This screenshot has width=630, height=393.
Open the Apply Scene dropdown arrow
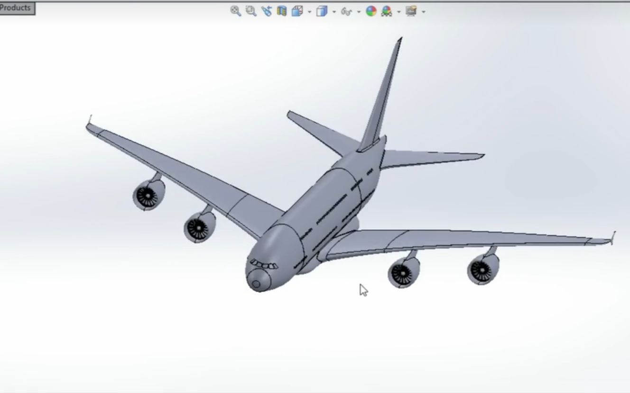(398, 11)
